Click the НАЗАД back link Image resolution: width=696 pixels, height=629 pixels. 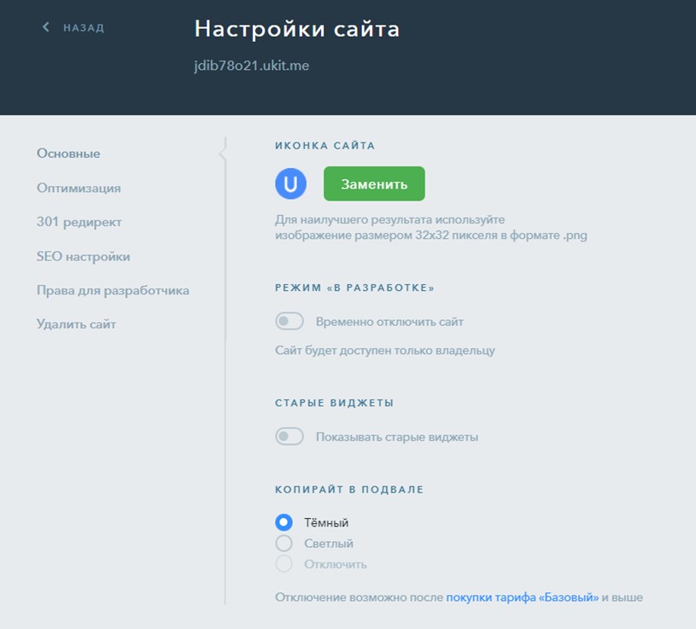click(x=84, y=27)
